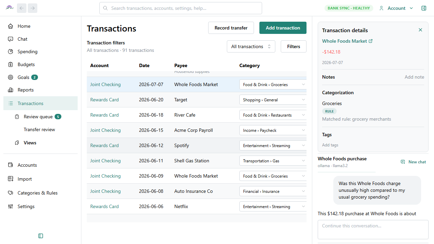Open category dropdown for Auto Insurance Co
This screenshot has height=244, width=434.
(x=273, y=191)
